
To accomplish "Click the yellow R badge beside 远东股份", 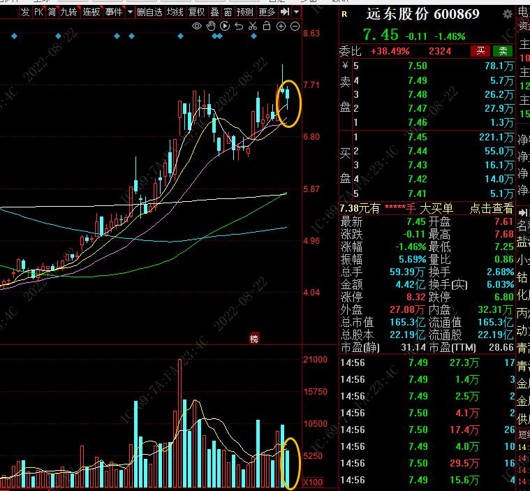I will pyautogui.click(x=344, y=14).
